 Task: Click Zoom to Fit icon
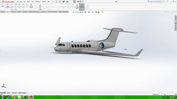coord(73,12)
